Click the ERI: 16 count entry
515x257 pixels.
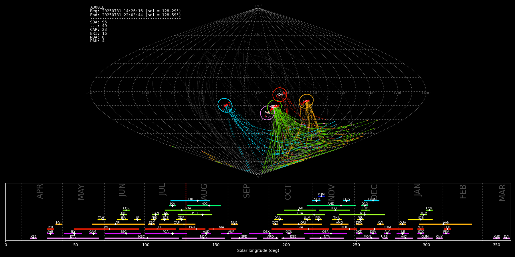click(x=98, y=33)
